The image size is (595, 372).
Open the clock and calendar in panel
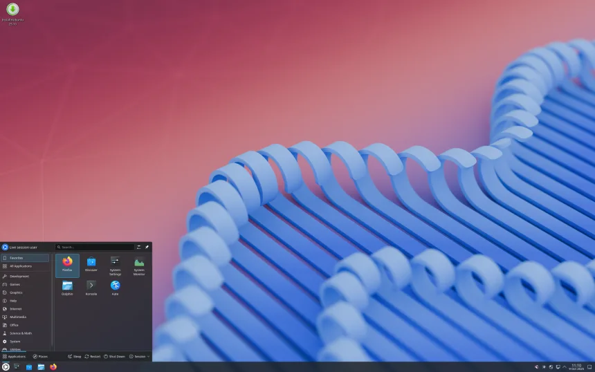(576, 366)
